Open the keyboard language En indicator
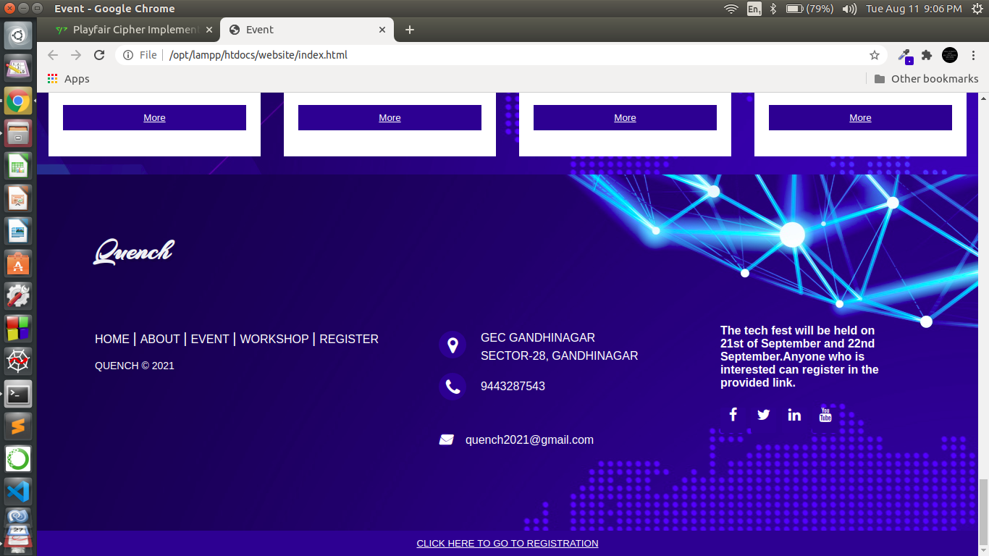 point(754,9)
